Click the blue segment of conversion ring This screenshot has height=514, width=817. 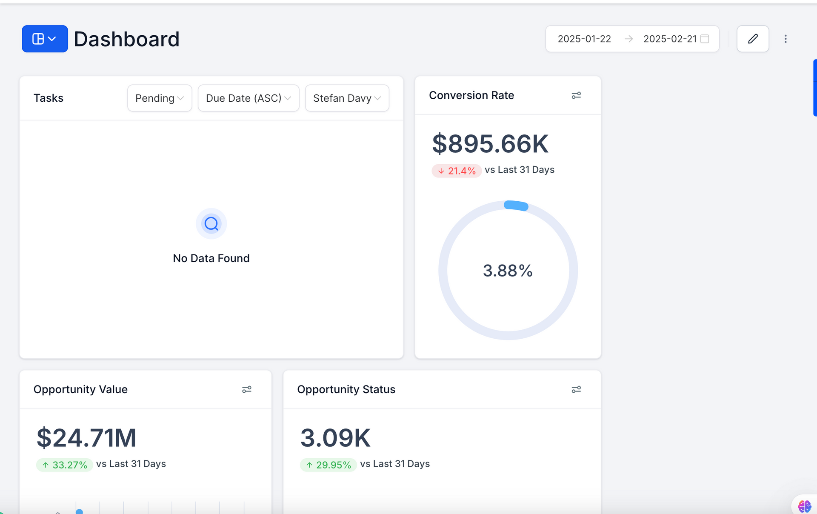pyautogui.click(x=516, y=206)
